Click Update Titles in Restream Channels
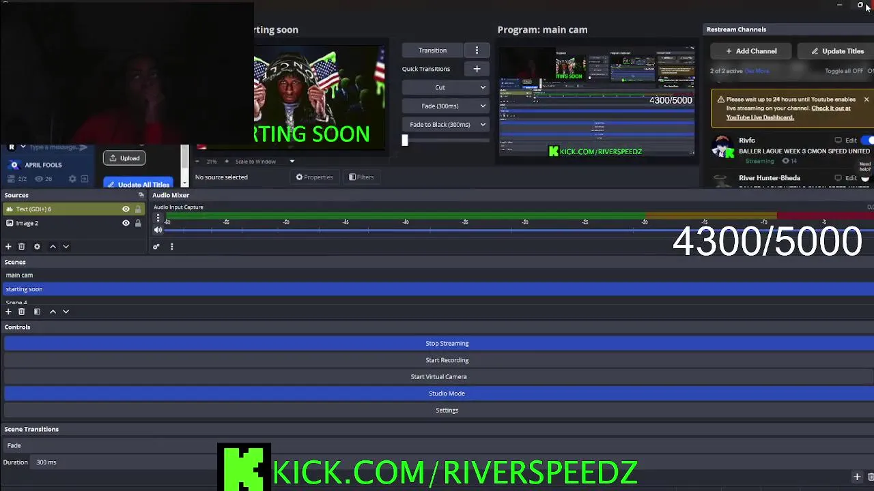Screen dimensions: 874x491 click(836, 51)
